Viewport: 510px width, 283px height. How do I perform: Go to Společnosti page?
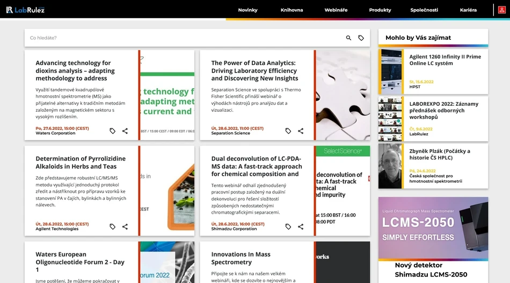[x=424, y=10]
